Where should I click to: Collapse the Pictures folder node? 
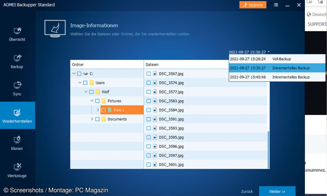92,101
